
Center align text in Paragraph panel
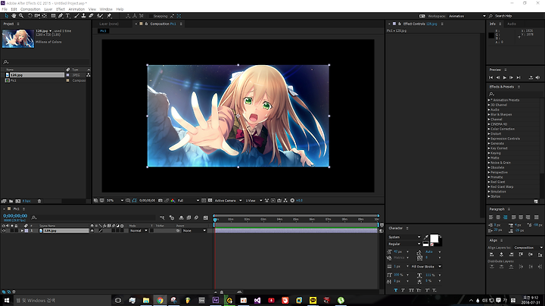pyautogui.click(x=498, y=217)
